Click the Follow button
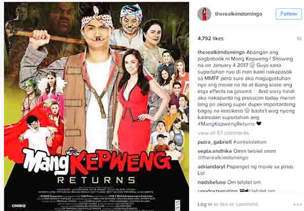The height and width of the screenshot is (211, 304). [x=289, y=14]
